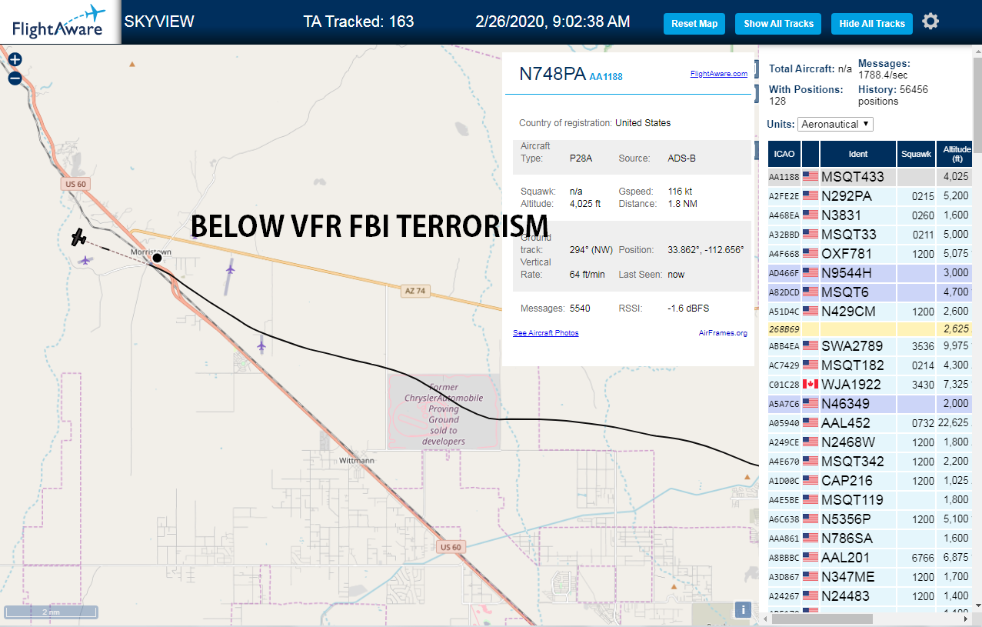
Task: Select the 268B69 row with no ident
Action: [x=870, y=329]
